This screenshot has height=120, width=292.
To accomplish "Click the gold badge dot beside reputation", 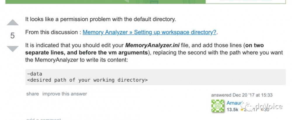I will tap(242, 110).
